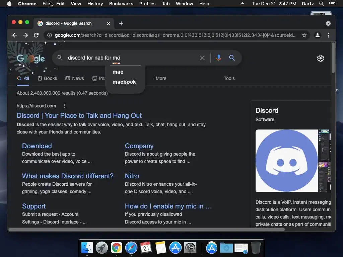
Task: Open Google quick settings gear
Action: (x=321, y=58)
